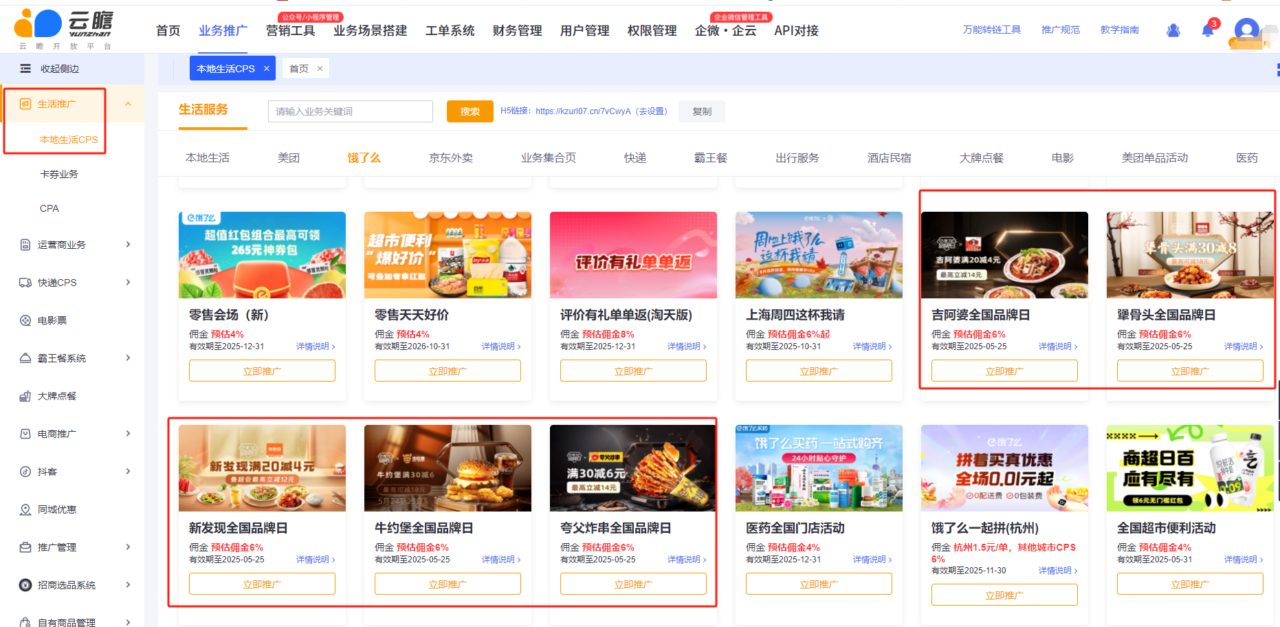Open 业务推广 in top navigation
The height and width of the screenshot is (627, 1280).
223,30
